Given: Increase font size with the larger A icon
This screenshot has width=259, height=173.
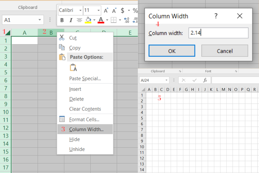Looking at the screenshot, I should click(106, 11).
